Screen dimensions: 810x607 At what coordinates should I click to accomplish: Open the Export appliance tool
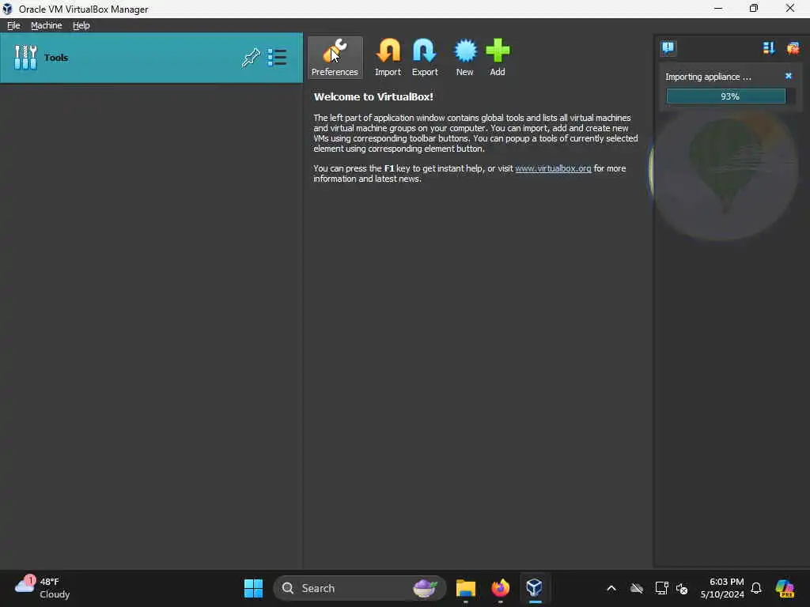425,57
